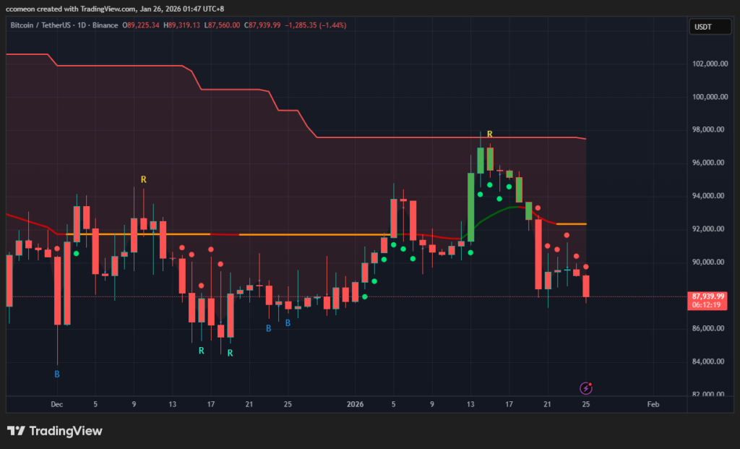The width and height of the screenshot is (740, 449).
Task: Click the blue B marker below Dec 1
Action: point(57,374)
